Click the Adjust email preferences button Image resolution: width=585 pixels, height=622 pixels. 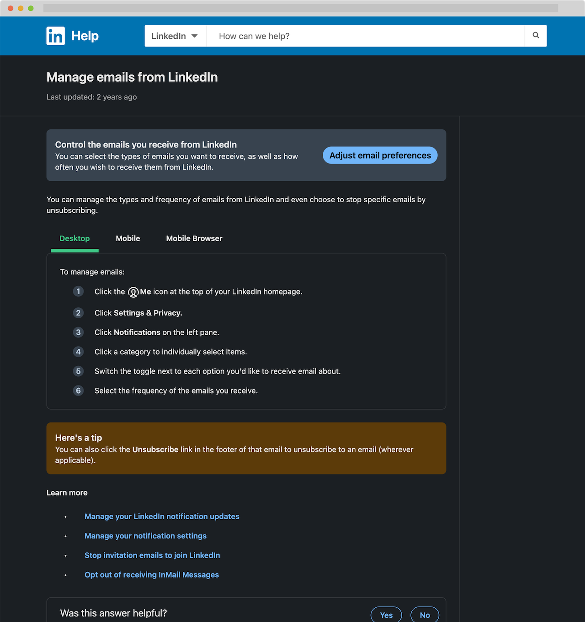(380, 155)
